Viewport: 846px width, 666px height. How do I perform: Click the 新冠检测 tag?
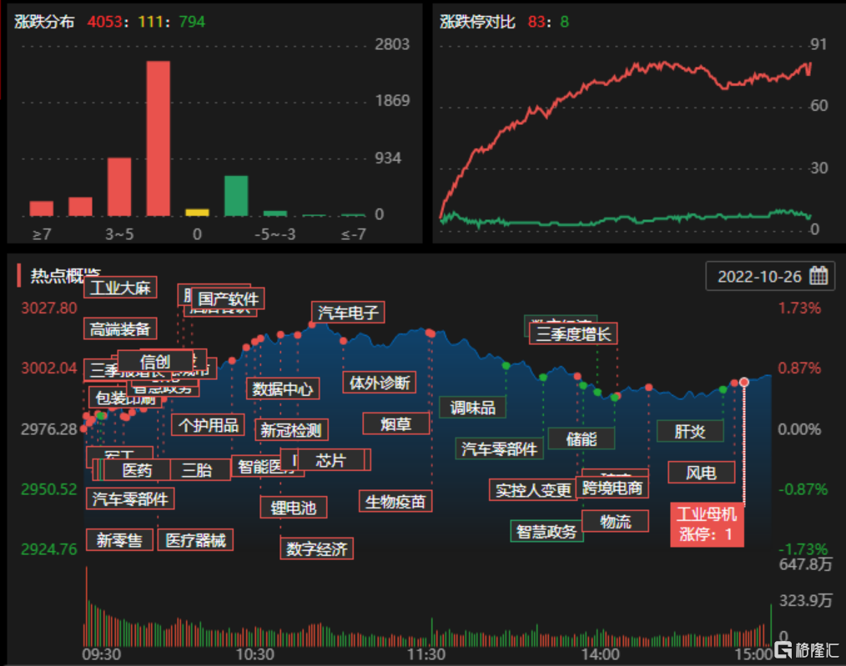[291, 430]
